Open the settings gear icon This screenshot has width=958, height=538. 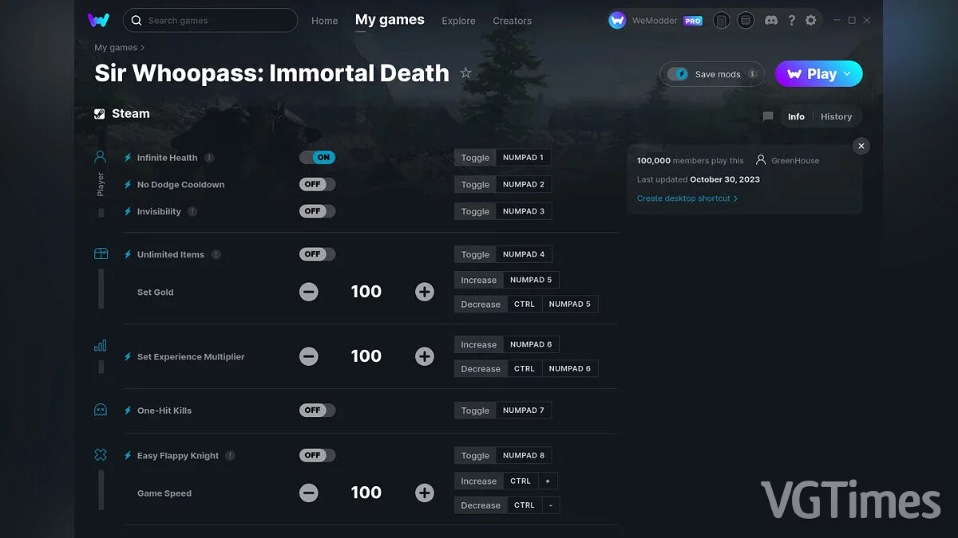[811, 20]
